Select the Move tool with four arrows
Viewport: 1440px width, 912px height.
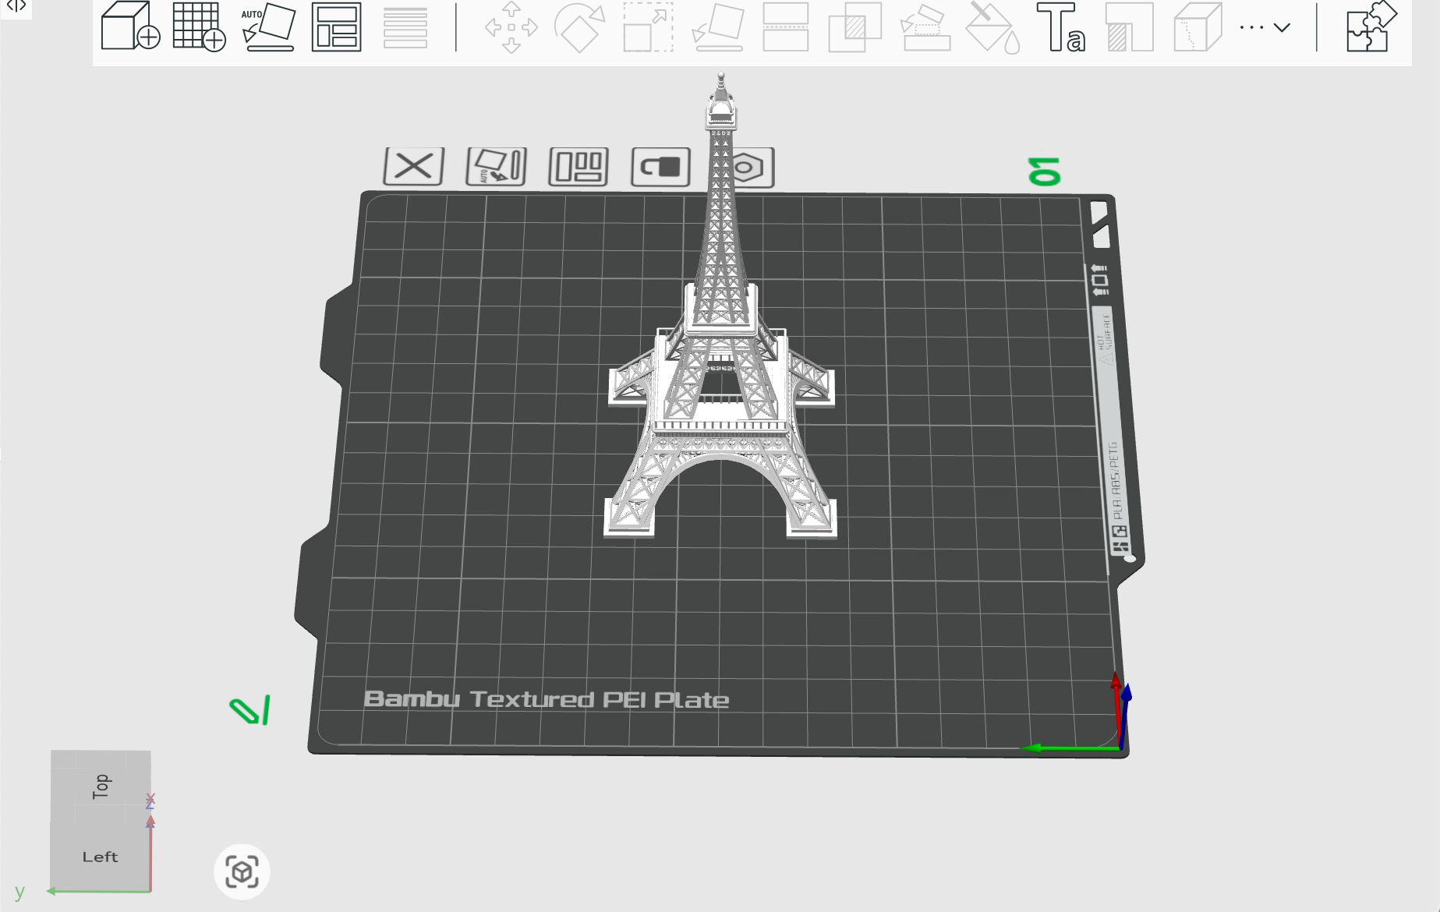(x=511, y=27)
